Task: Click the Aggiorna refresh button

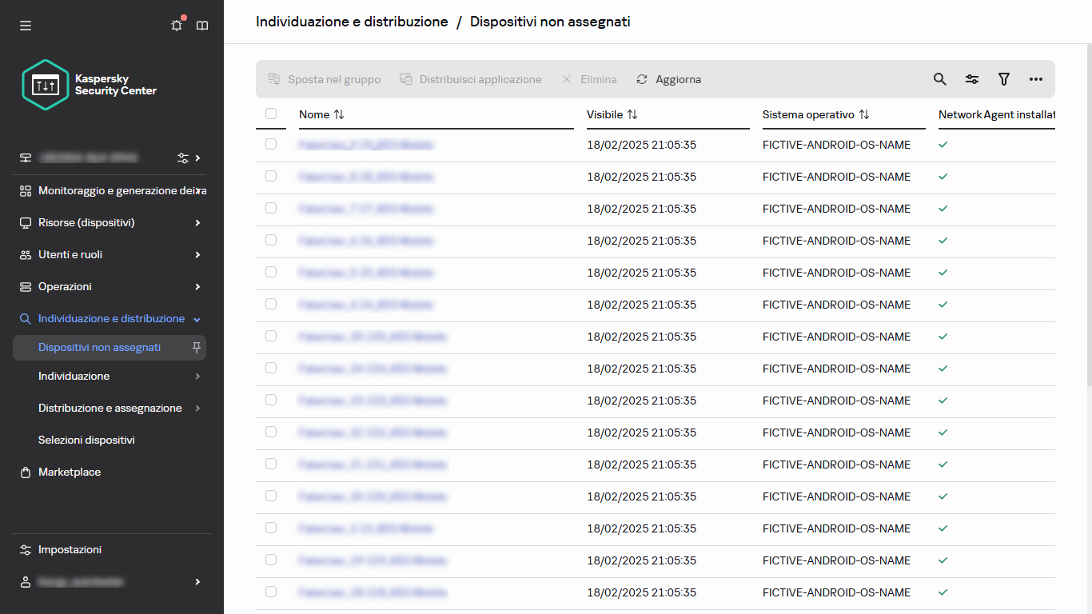Action: coord(669,79)
